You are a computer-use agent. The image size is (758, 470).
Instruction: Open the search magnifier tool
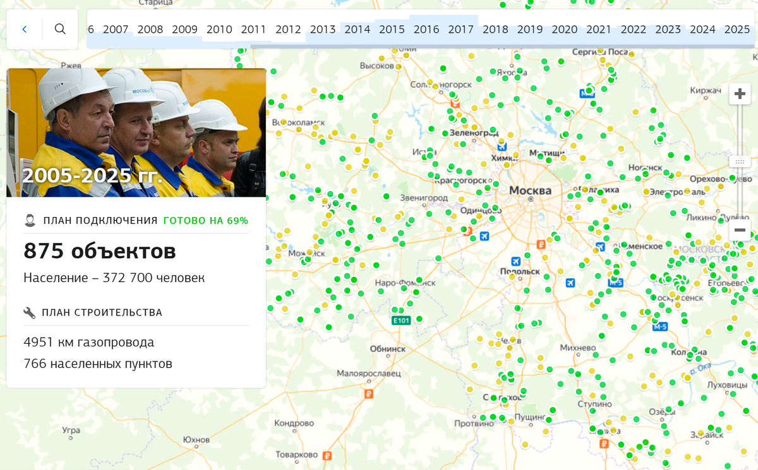[60, 29]
